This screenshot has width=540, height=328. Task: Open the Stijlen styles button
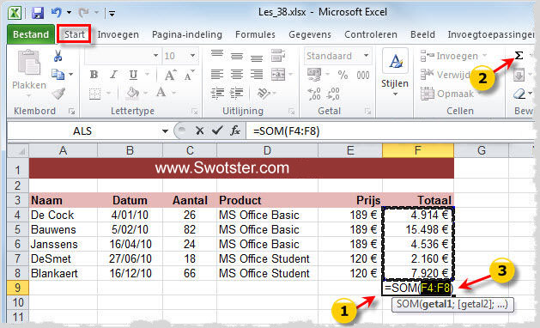tap(395, 73)
